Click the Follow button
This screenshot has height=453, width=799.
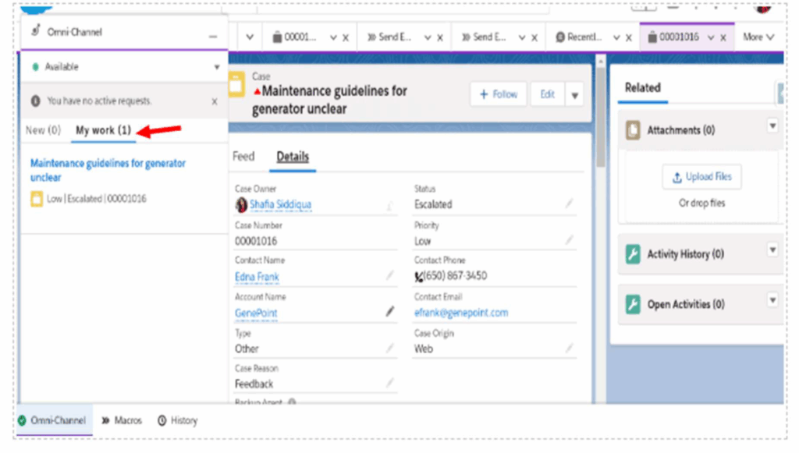(x=498, y=94)
